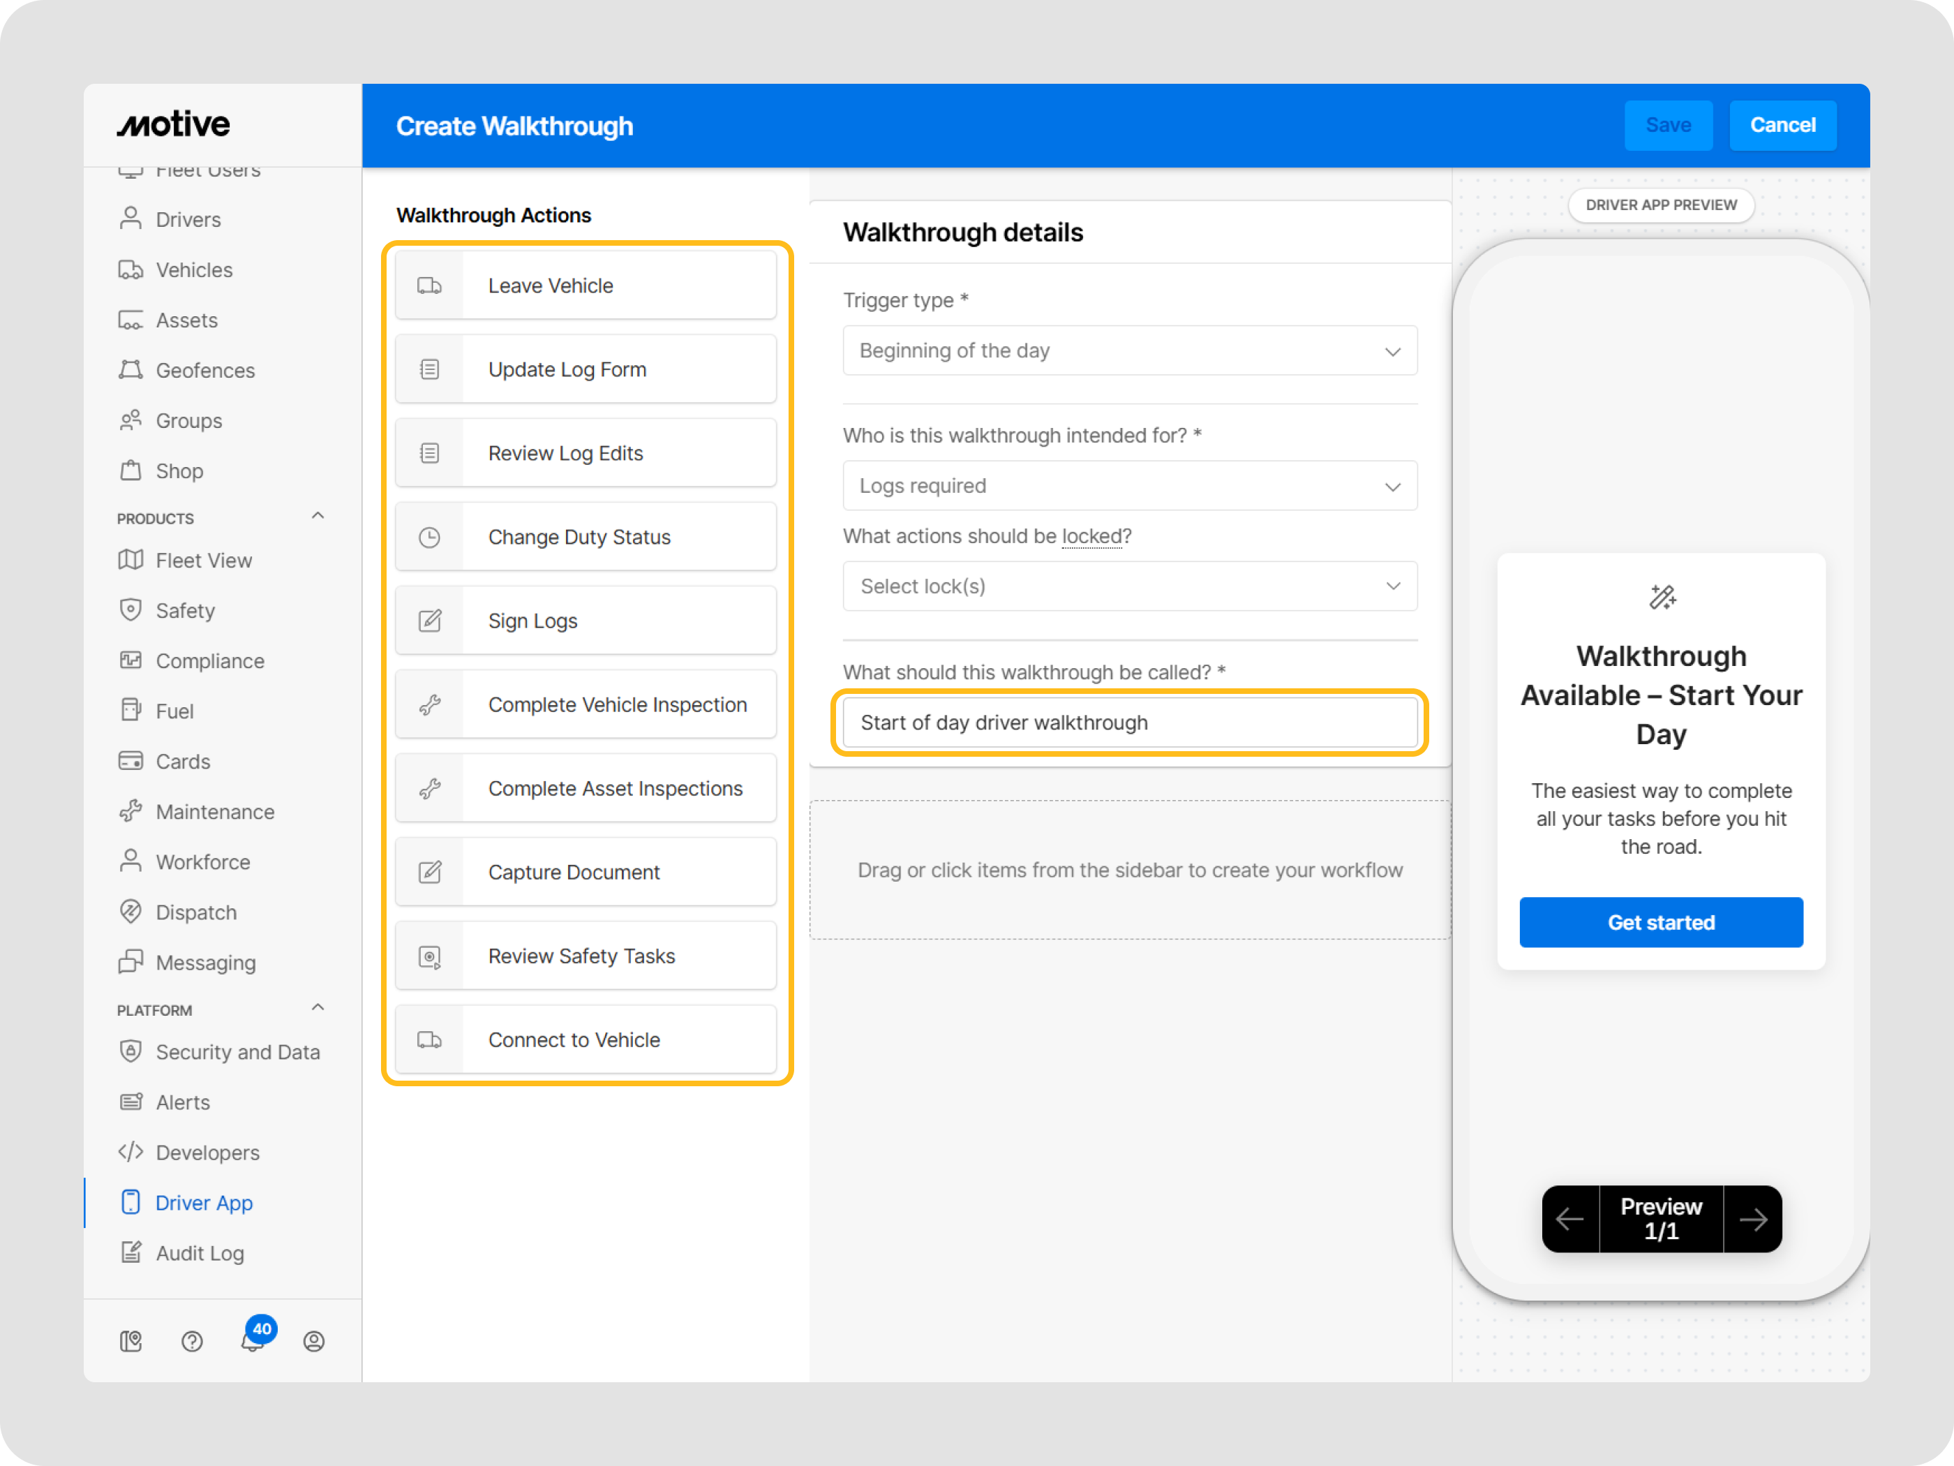1954x1466 pixels.
Task: Click the clock icon on Change Duty Status
Action: tap(429, 538)
